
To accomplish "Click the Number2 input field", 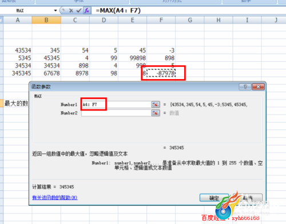I will tap(116, 113).
